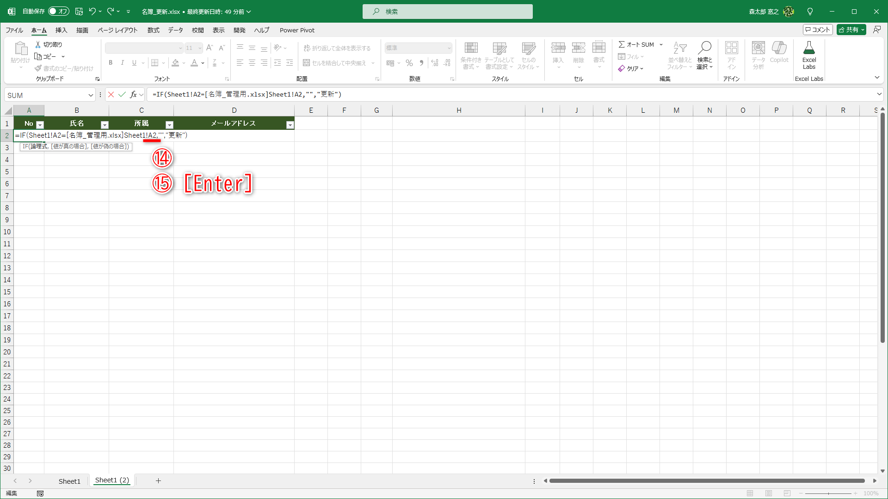Viewport: 888px width, 499px height.
Task: Toggle italic formatting
Action: [122, 63]
